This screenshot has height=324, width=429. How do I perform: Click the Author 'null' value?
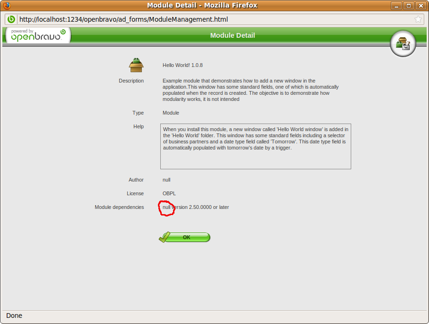tap(166, 180)
